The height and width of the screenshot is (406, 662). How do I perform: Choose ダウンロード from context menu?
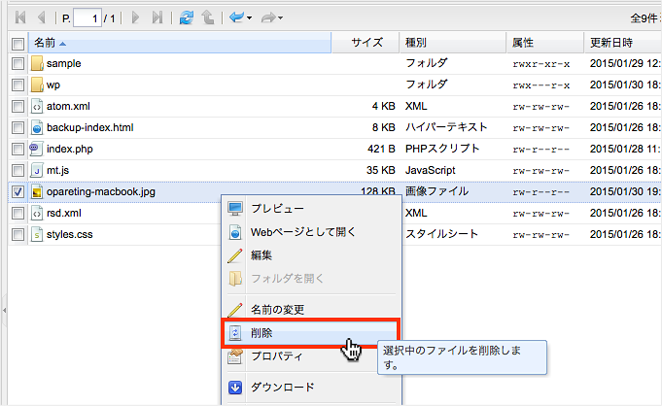click(x=312, y=387)
